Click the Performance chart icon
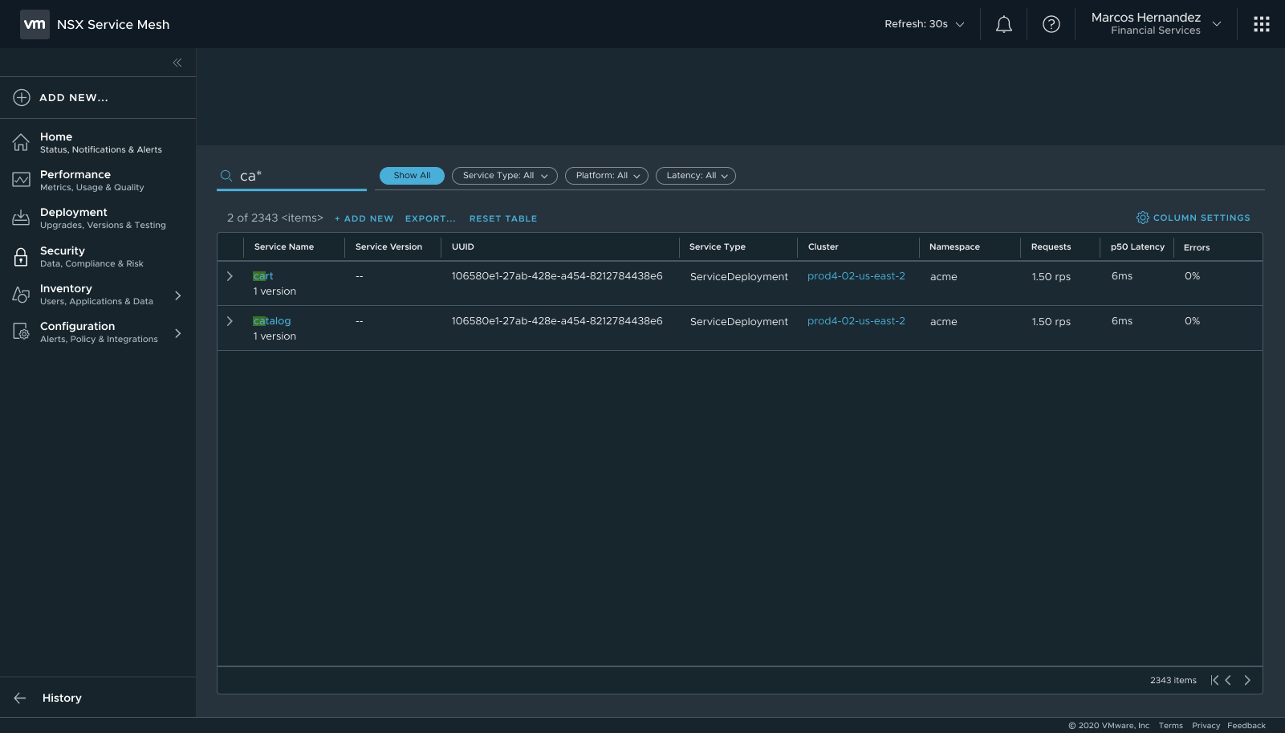The image size is (1285, 733). coord(21,180)
